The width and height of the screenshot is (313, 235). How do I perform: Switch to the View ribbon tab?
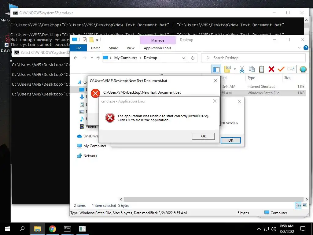coord(131,48)
